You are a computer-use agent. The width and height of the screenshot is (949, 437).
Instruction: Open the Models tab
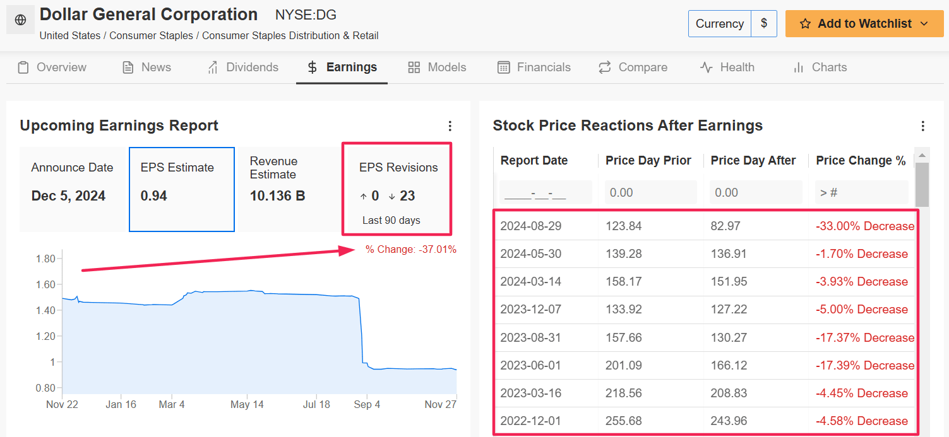click(x=437, y=67)
